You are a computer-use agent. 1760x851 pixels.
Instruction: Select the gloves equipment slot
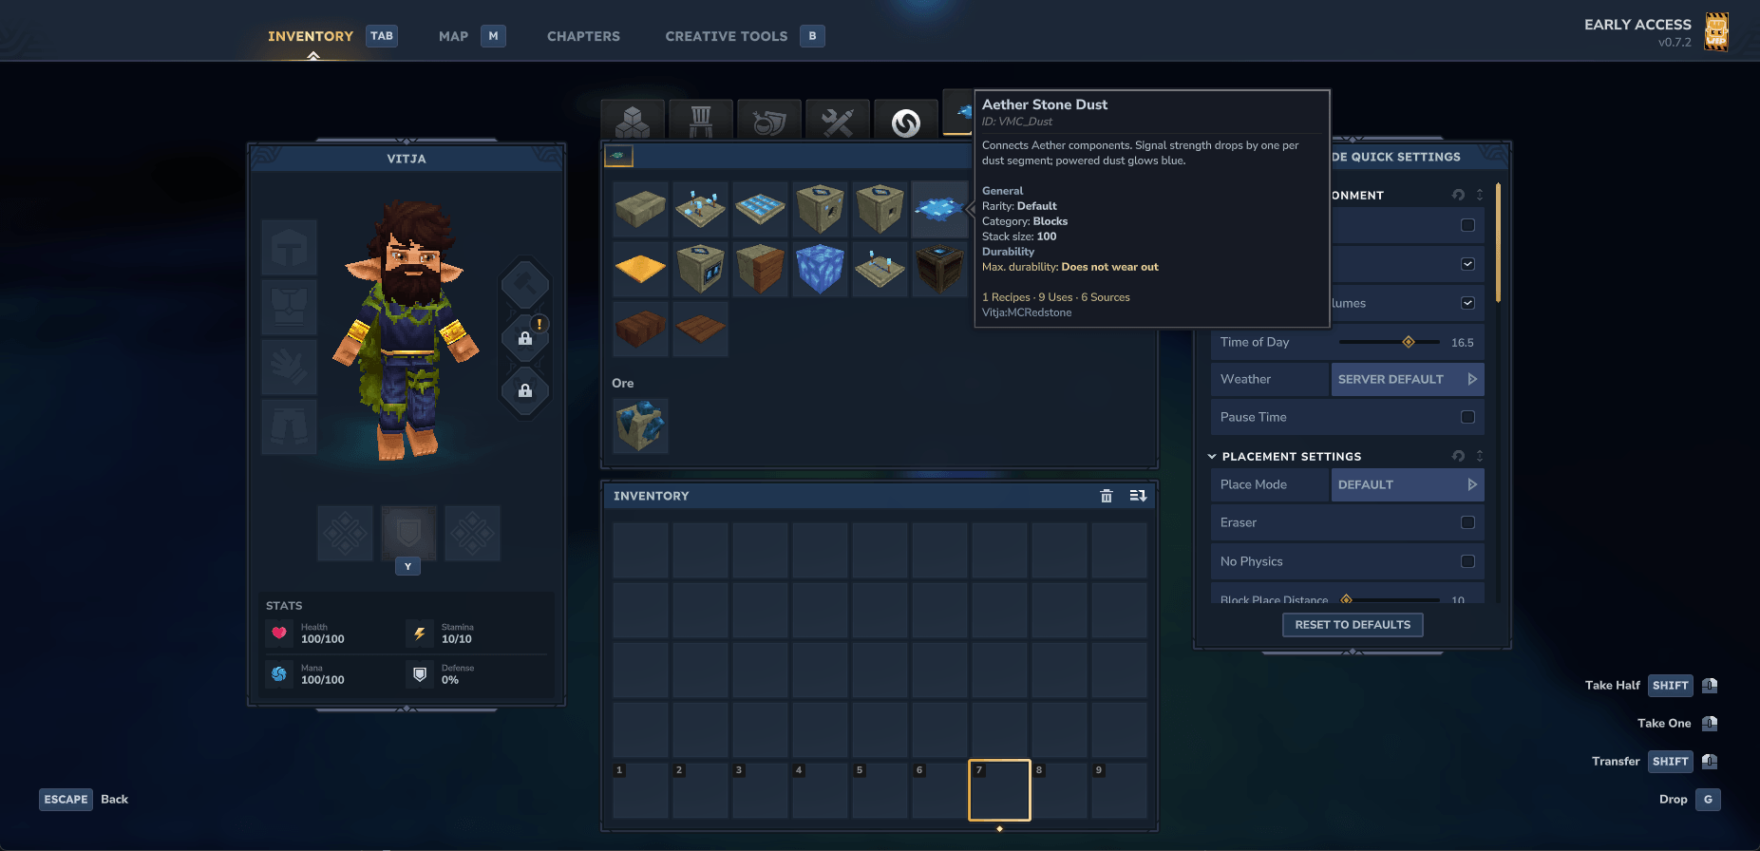pyautogui.click(x=289, y=366)
